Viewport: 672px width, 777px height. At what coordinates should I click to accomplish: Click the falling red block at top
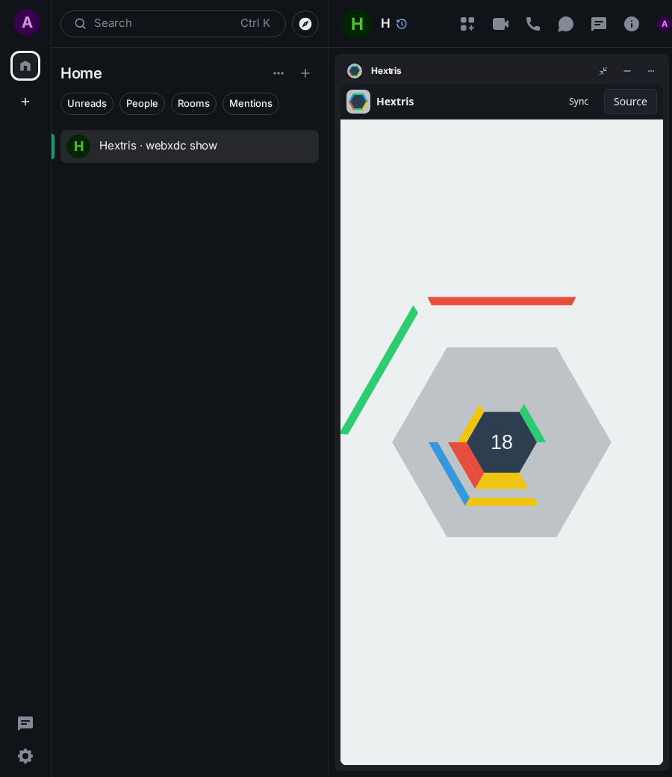click(x=502, y=301)
